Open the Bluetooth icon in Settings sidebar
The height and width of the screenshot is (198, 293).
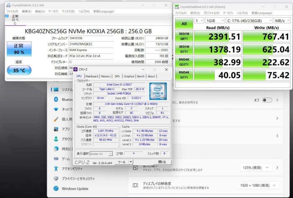tap(56, 100)
